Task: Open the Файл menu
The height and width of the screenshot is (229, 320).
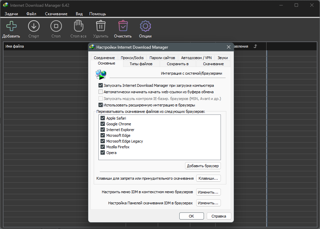Action: (31, 14)
